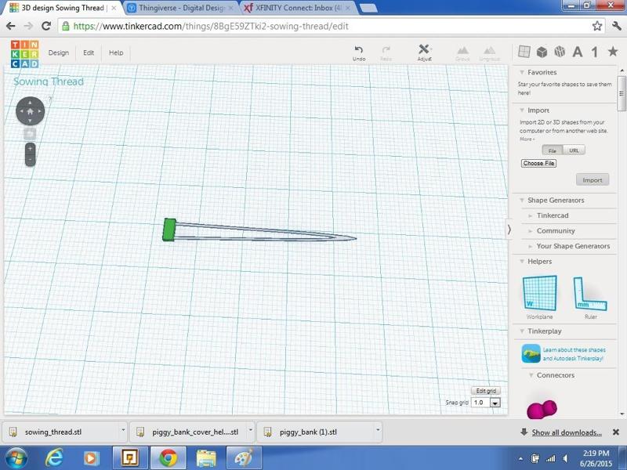Collapse the Favorites section
The width and height of the screenshot is (627, 470).
[521, 72]
